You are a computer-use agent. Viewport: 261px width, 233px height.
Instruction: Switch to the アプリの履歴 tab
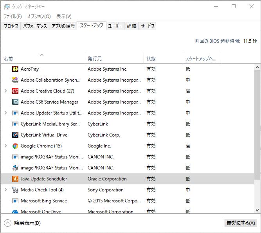(x=63, y=26)
